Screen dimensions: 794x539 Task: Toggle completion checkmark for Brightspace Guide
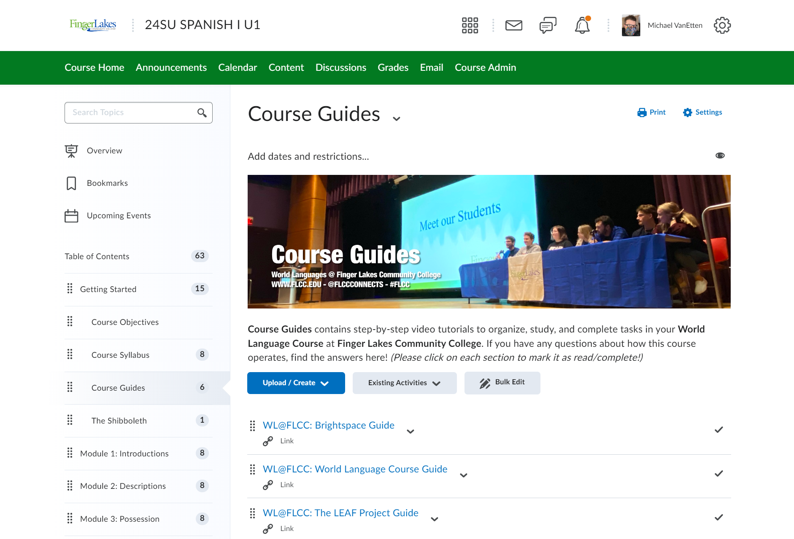coord(719,429)
